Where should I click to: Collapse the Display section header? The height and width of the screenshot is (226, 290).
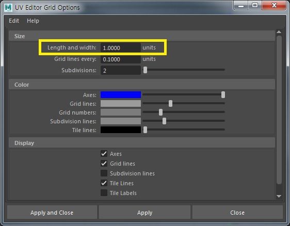(142, 143)
